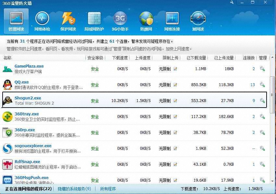276x194 pixels.
Task: Edit upload limit for GamePlaza.exe
Action: pos(175,69)
